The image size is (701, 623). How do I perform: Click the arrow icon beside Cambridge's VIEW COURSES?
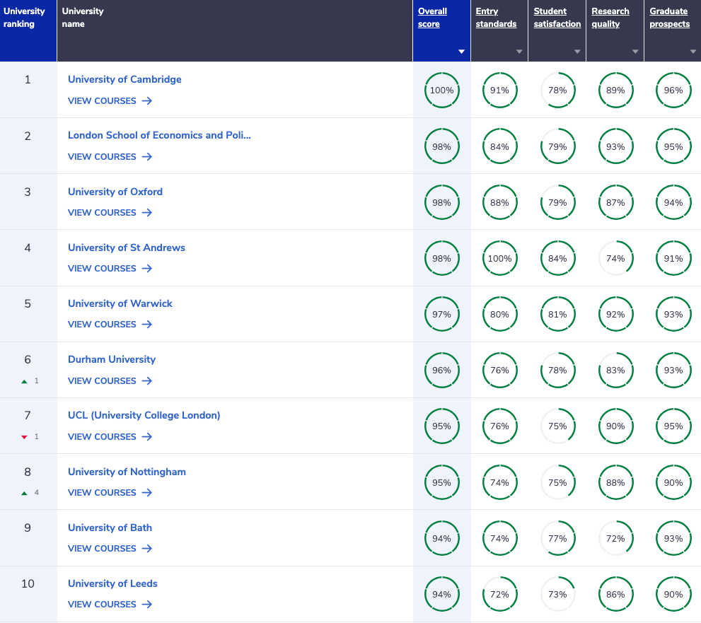tap(147, 101)
